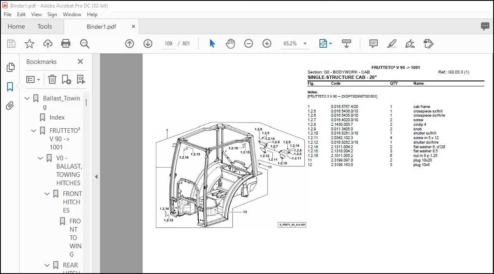
Task: Close the Bookmarks panel
Action: coord(80,61)
